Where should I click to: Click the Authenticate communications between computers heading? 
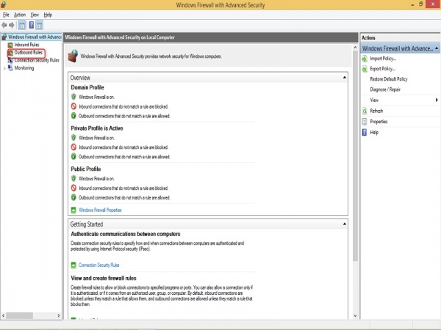pos(126,234)
